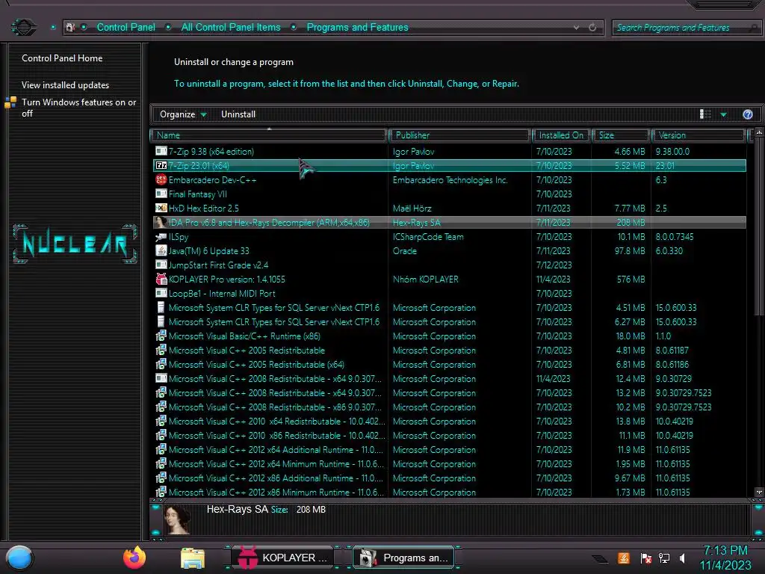Click the scrollbar up arrow

point(759,132)
